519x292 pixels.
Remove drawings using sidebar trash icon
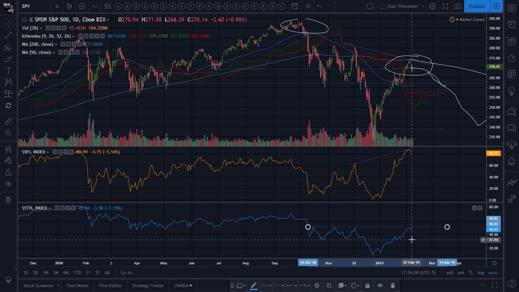click(x=8, y=200)
